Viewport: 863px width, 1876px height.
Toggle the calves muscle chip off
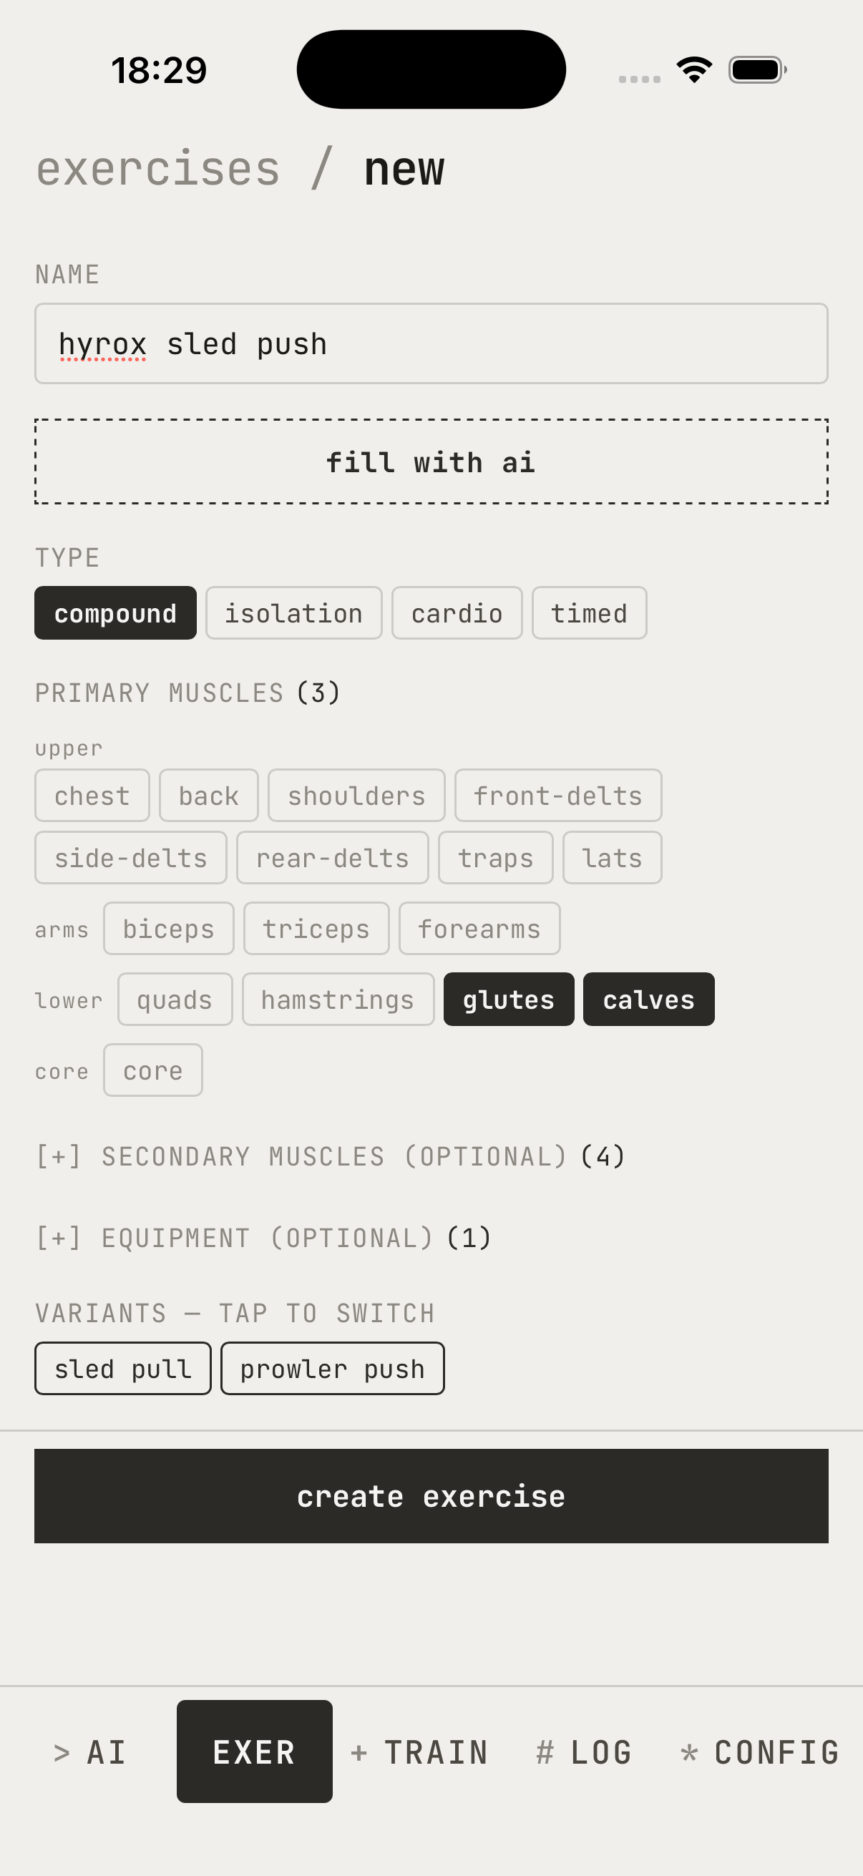pos(648,999)
